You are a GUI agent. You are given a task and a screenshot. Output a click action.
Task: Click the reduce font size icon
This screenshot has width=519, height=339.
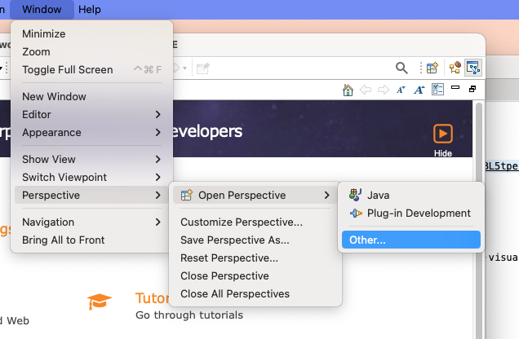pos(401,90)
